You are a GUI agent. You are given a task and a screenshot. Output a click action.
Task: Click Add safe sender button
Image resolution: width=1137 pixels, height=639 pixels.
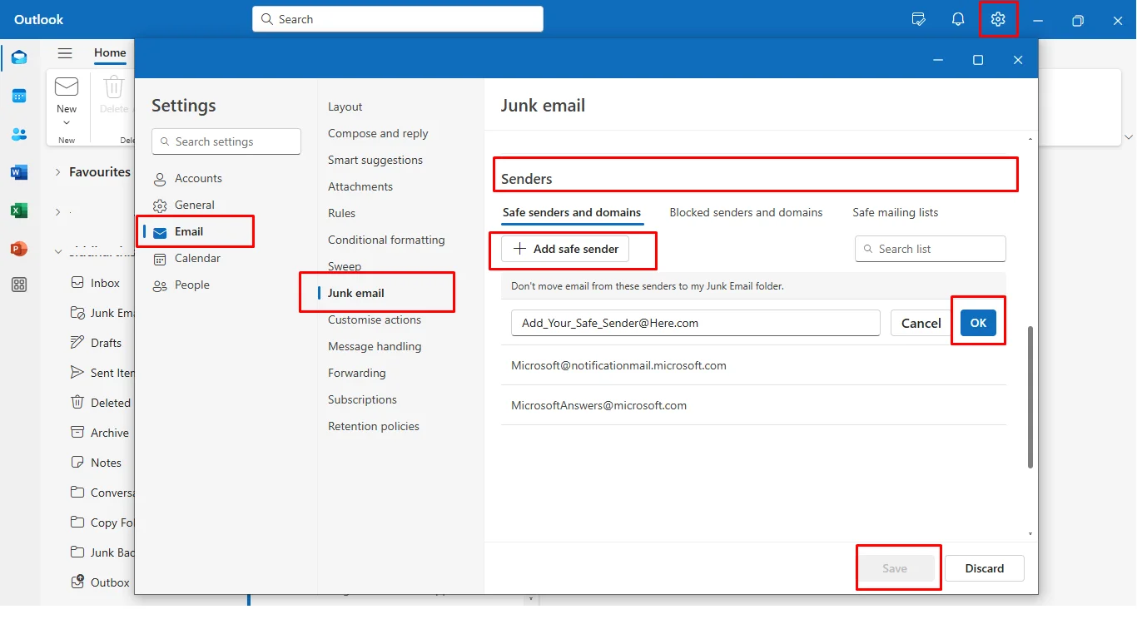pos(565,249)
